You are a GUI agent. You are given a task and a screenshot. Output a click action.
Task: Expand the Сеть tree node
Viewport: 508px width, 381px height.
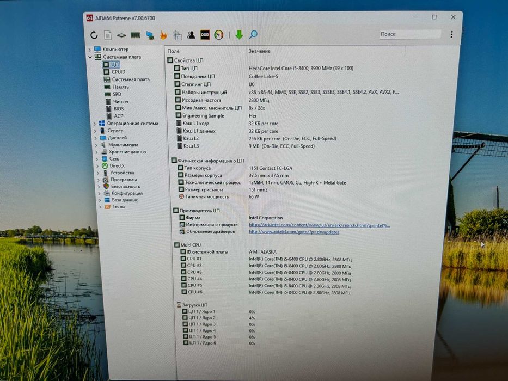coord(97,159)
